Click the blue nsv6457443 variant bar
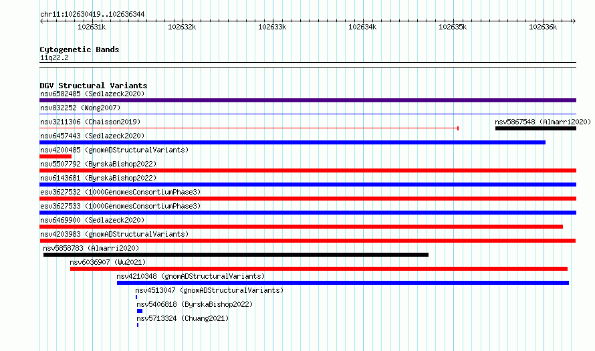The height and width of the screenshot is (351, 595). (293, 142)
